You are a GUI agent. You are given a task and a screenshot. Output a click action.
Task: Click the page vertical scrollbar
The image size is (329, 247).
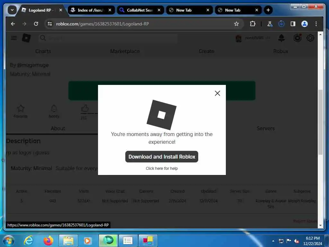[320, 122]
